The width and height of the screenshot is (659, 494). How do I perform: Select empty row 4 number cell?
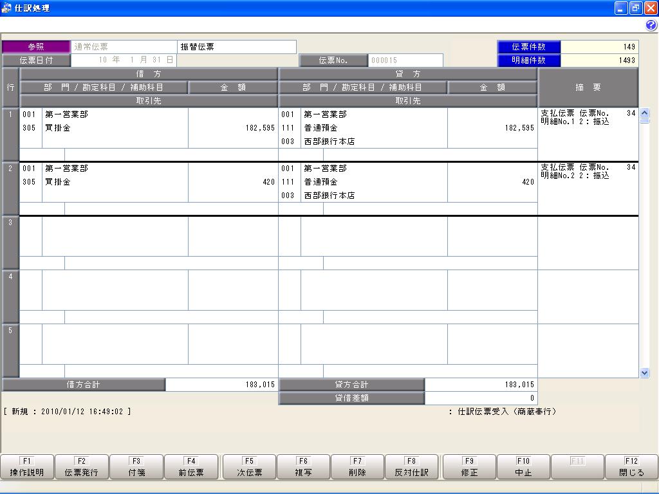point(10,297)
